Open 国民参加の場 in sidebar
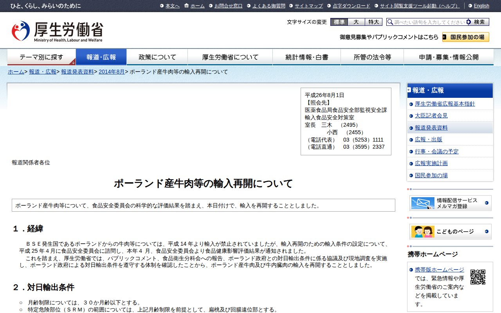 [x=431, y=175]
